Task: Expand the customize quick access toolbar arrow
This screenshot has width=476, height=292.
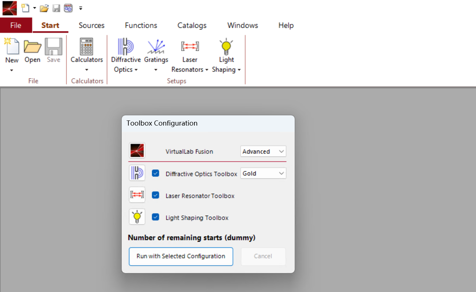Action: pos(80,8)
